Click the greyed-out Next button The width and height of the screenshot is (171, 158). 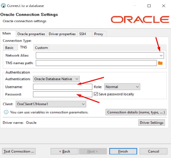[93, 151]
